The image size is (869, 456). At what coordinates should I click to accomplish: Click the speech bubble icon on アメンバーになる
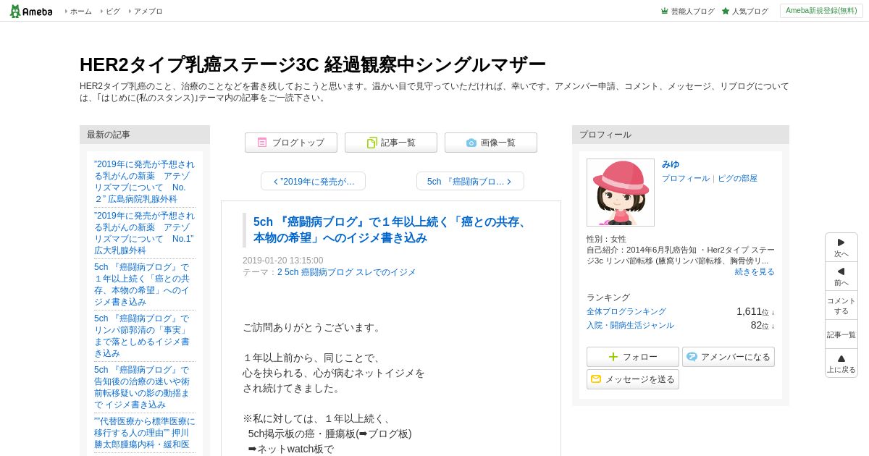point(692,357)
